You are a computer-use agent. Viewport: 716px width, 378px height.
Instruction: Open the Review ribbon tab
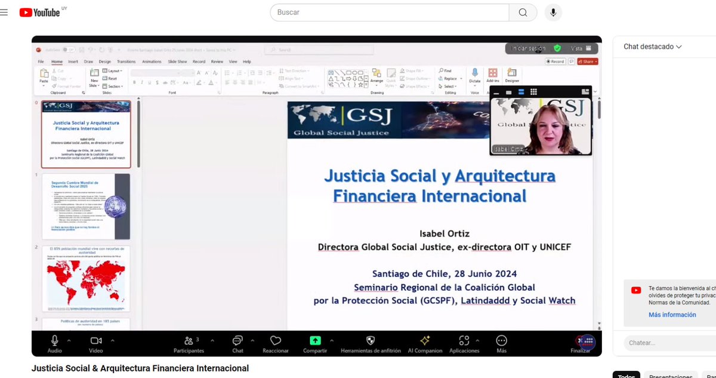(x=217, y=62)
